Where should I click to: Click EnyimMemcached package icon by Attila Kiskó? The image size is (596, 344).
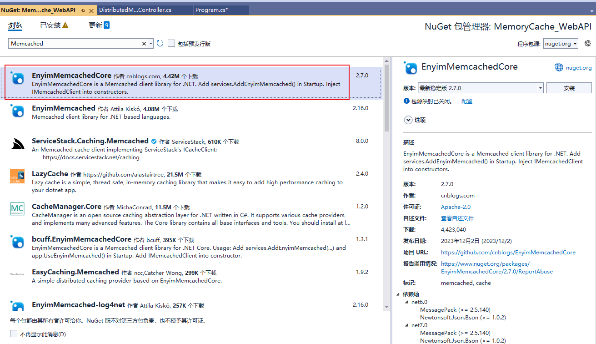coord(17,111)
